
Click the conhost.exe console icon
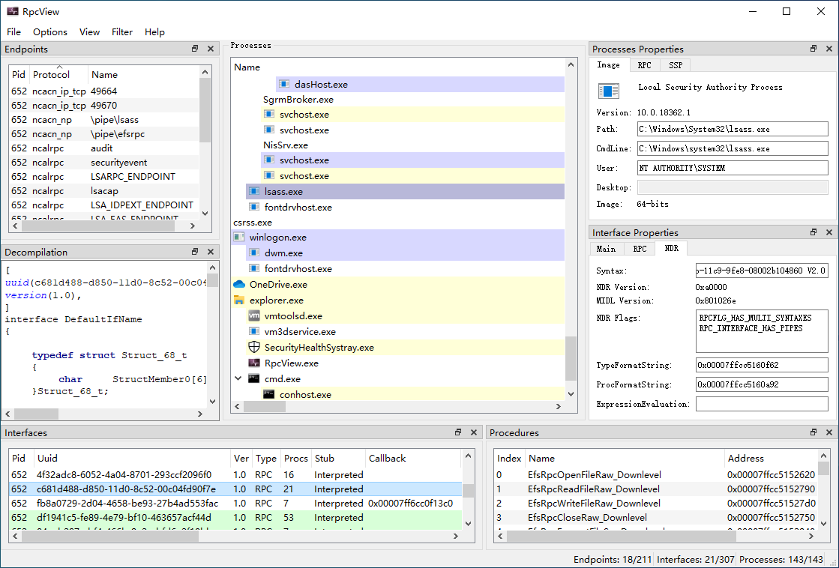point(269,394)
